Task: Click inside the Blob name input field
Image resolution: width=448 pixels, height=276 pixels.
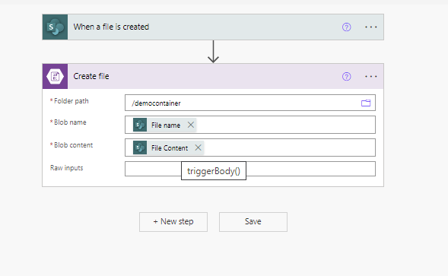Action: pyautogui.click(x=250, y=125)
